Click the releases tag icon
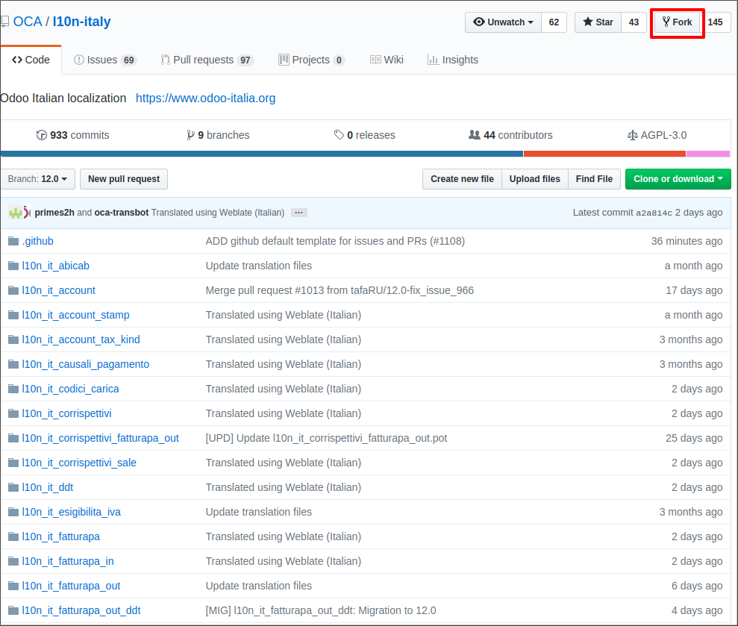 [340, 135]
